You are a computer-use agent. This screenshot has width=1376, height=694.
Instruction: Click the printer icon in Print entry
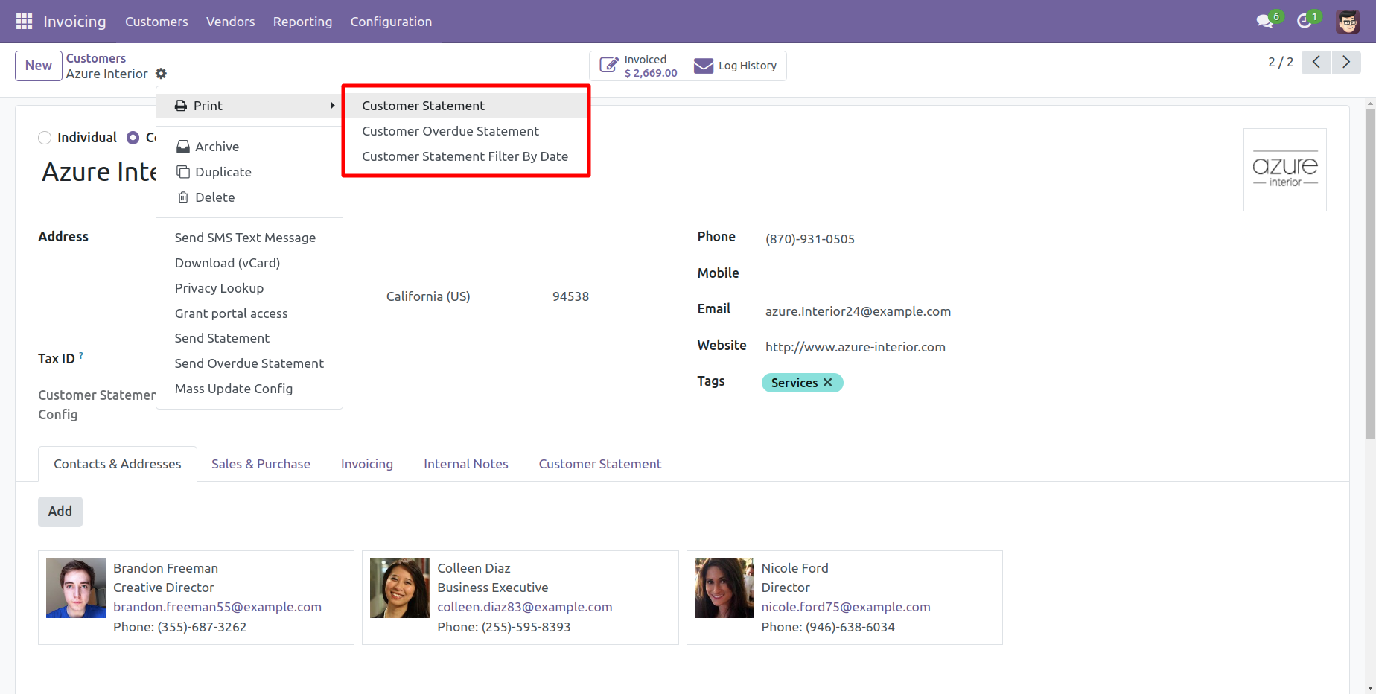(181, 106)
